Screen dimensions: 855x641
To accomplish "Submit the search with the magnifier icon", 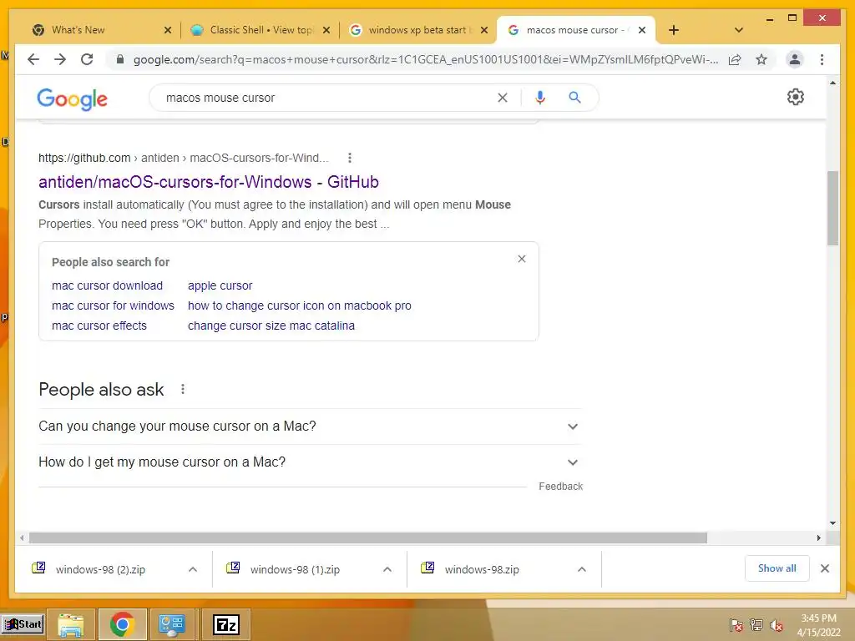I will coord(574,98).
